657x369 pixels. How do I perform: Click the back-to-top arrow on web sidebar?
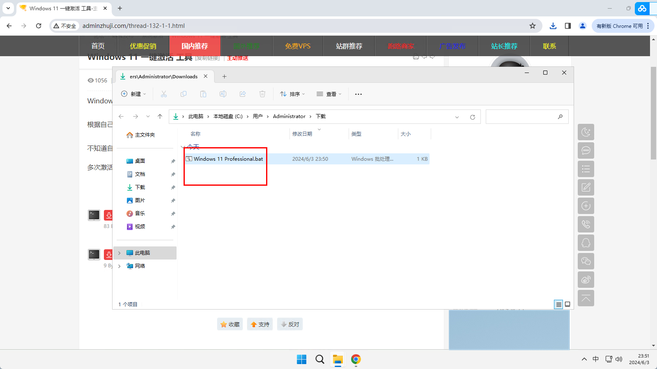pos(586,298)
